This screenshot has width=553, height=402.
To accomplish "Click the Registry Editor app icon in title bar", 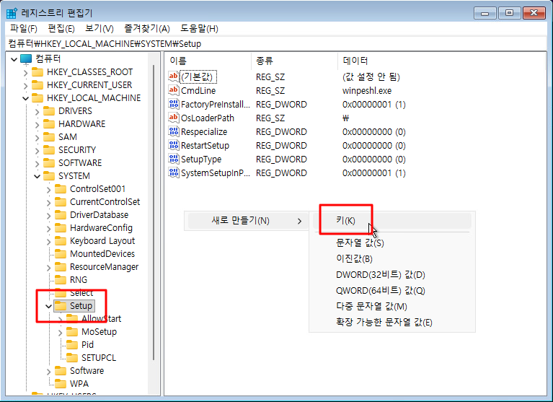I will 12,13.
